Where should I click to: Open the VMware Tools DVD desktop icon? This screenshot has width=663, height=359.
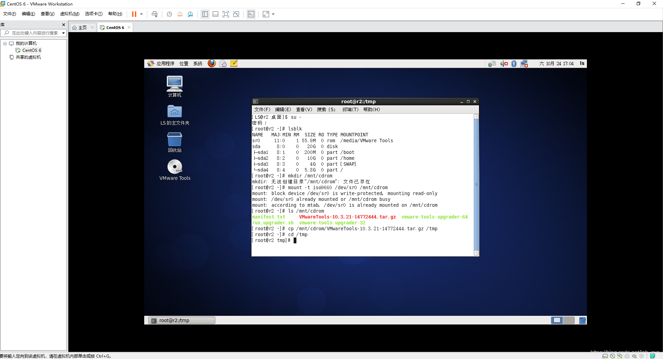pos(175,170)
